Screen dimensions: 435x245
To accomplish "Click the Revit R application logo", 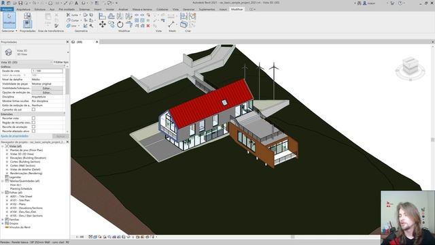I will pos(3,3).
